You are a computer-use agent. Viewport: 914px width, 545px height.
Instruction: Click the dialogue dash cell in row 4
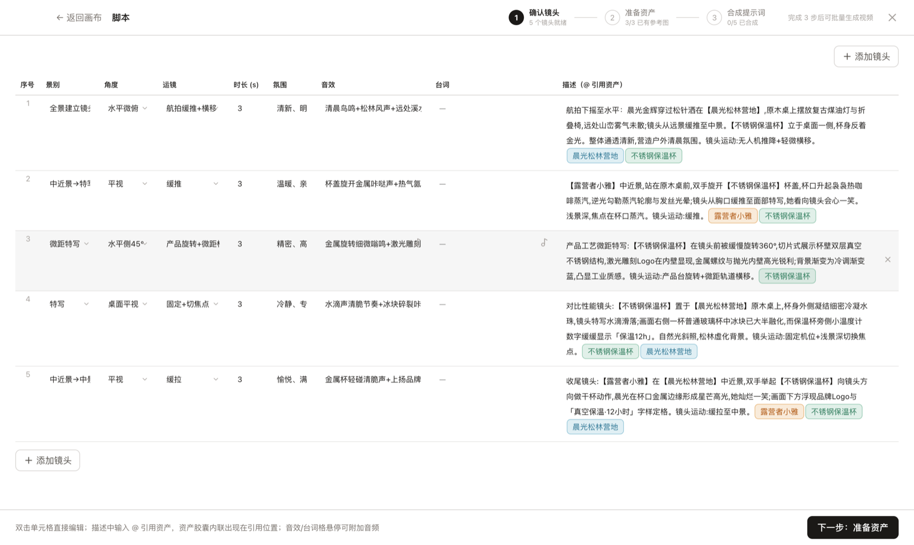click(x=442, y=304)
